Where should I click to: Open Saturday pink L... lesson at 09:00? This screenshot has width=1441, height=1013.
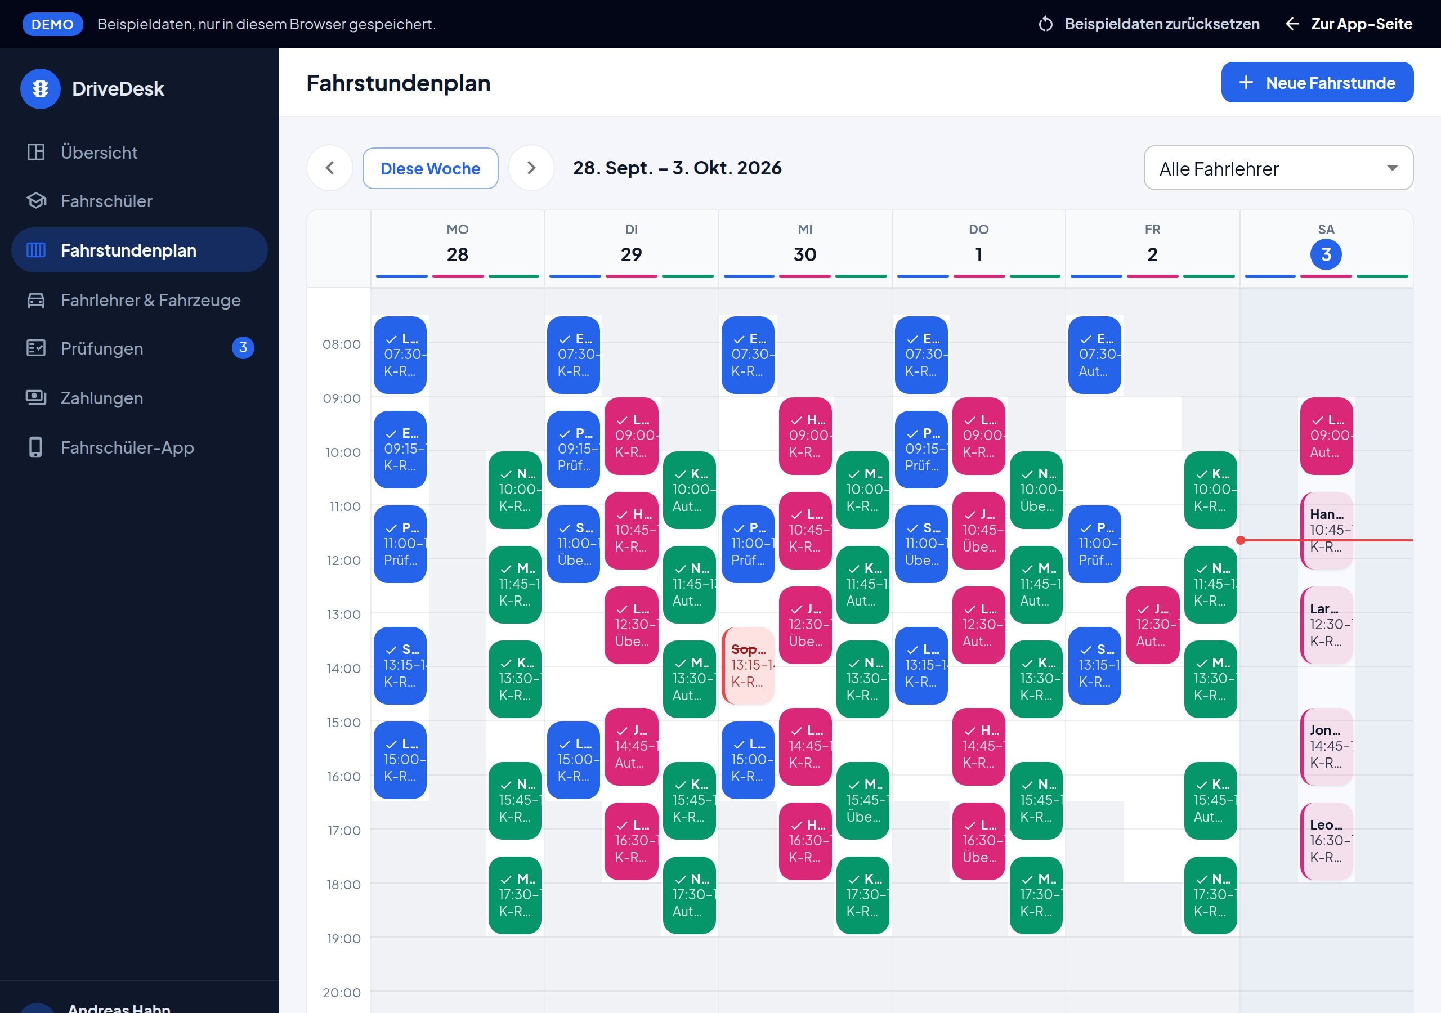1326,436
